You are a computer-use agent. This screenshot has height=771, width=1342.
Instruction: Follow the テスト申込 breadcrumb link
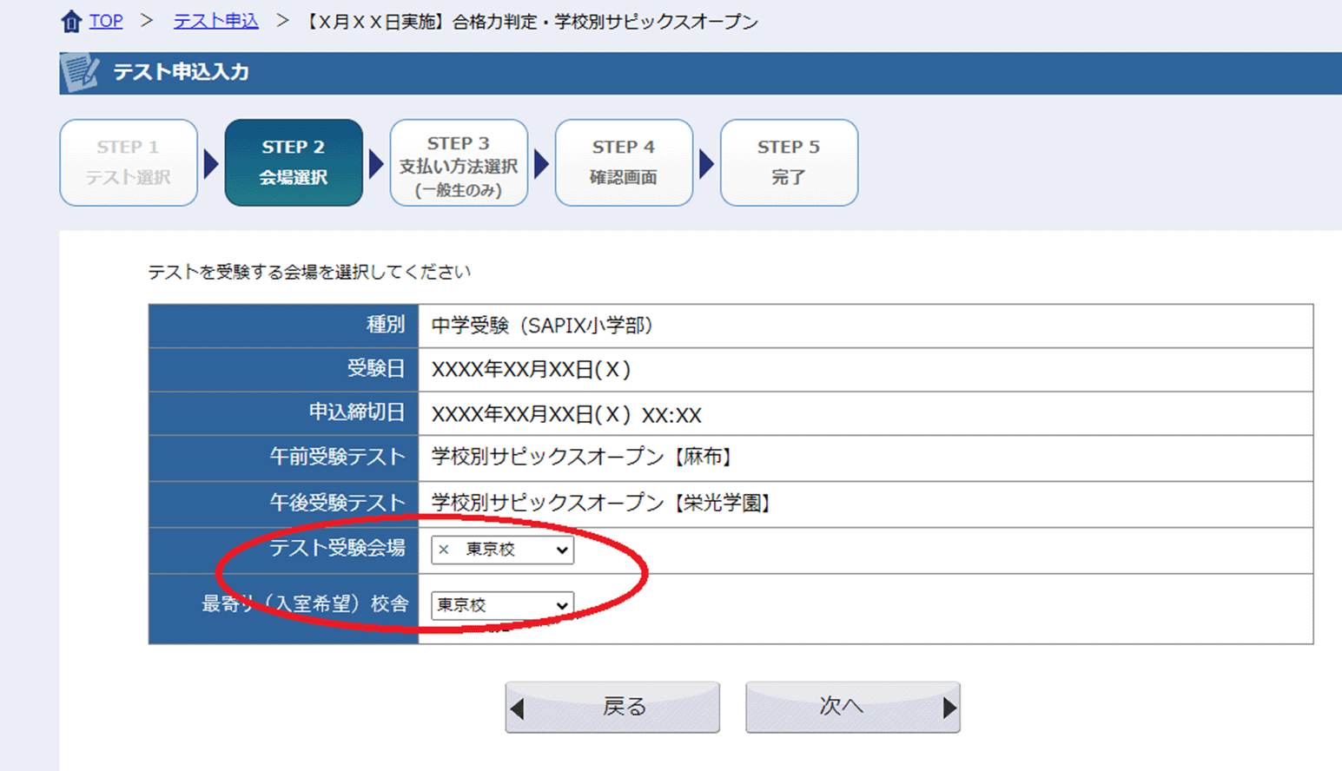[215, 21]
